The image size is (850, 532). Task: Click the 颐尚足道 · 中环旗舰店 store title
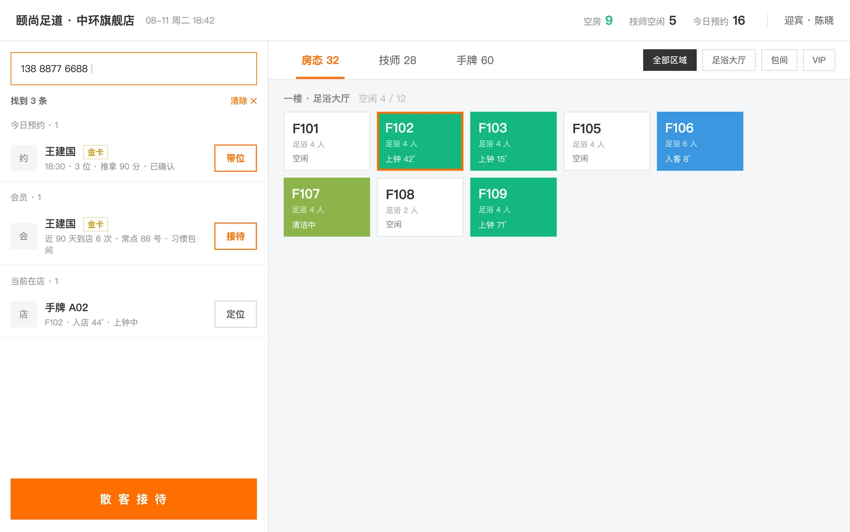pos(75,20)
